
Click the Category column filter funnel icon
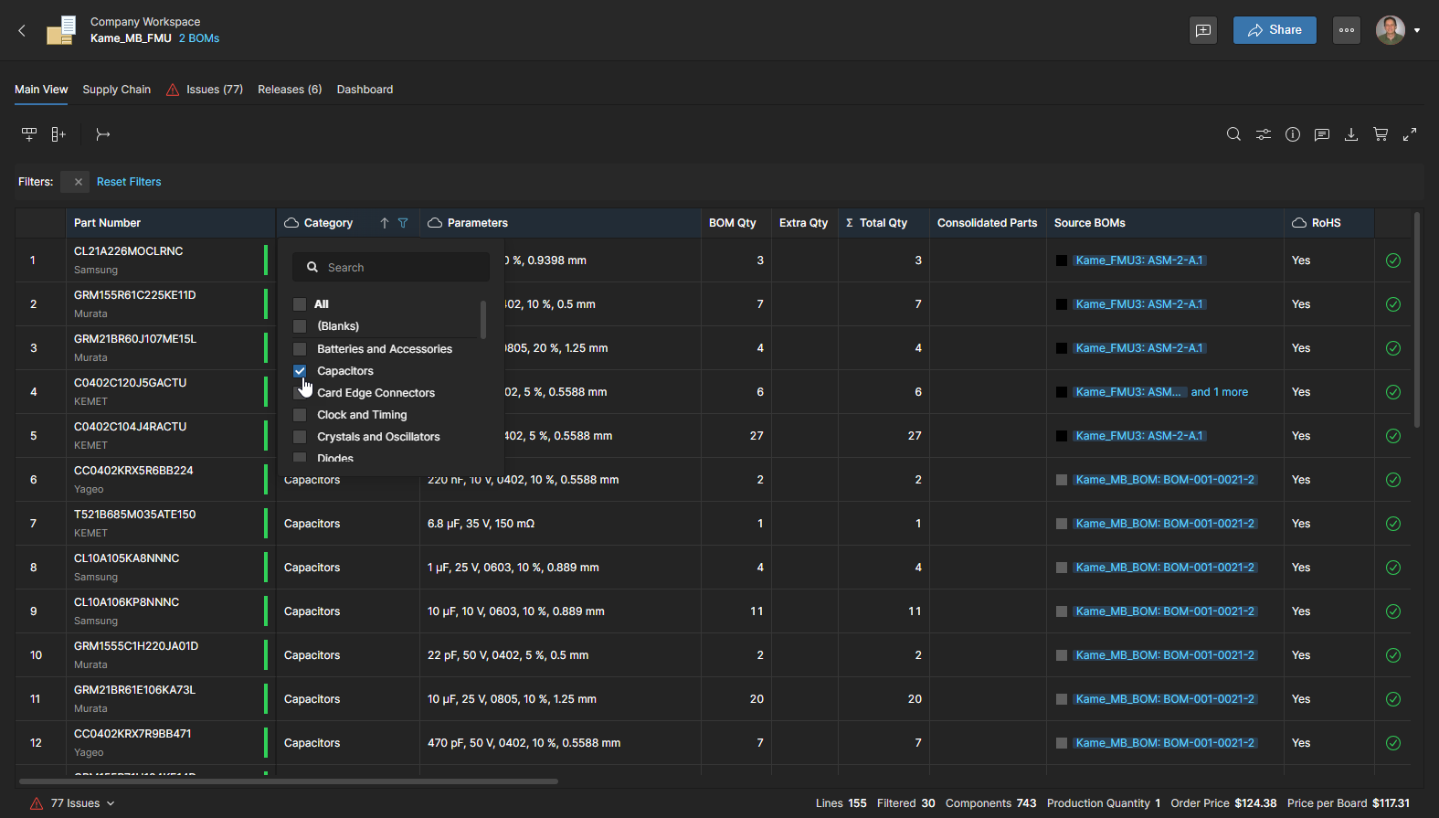403,223
